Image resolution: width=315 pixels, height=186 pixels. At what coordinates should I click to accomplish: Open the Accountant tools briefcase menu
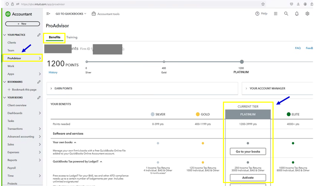click(106, 14)
